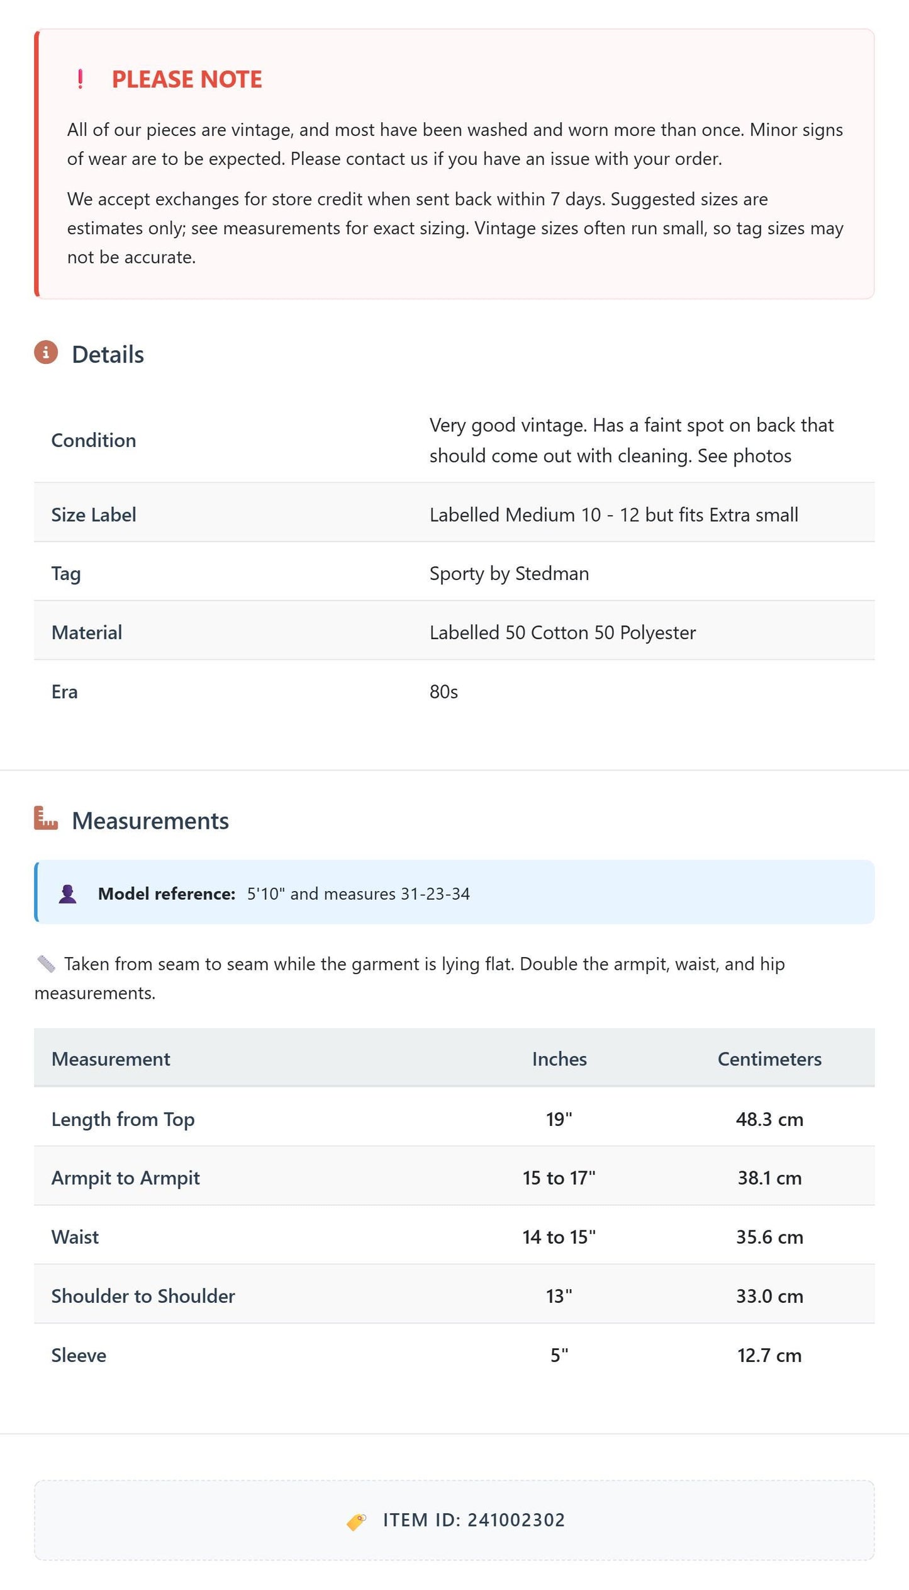This screenshot has width=909, height=1590.
Task: Select the Item ID 241002302 text
Action: (474, 1520)
